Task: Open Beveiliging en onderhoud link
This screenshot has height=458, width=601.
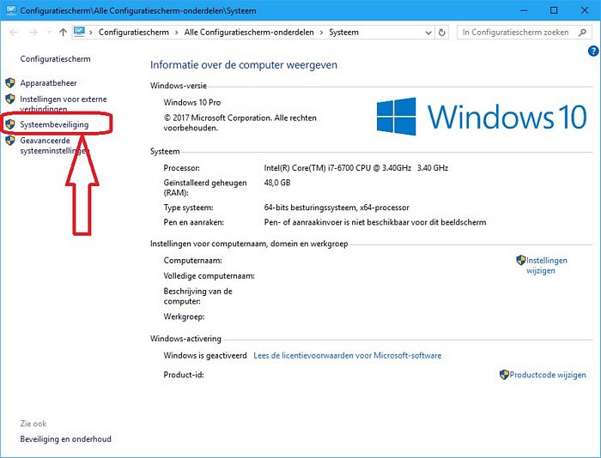Action: (65, 439)
